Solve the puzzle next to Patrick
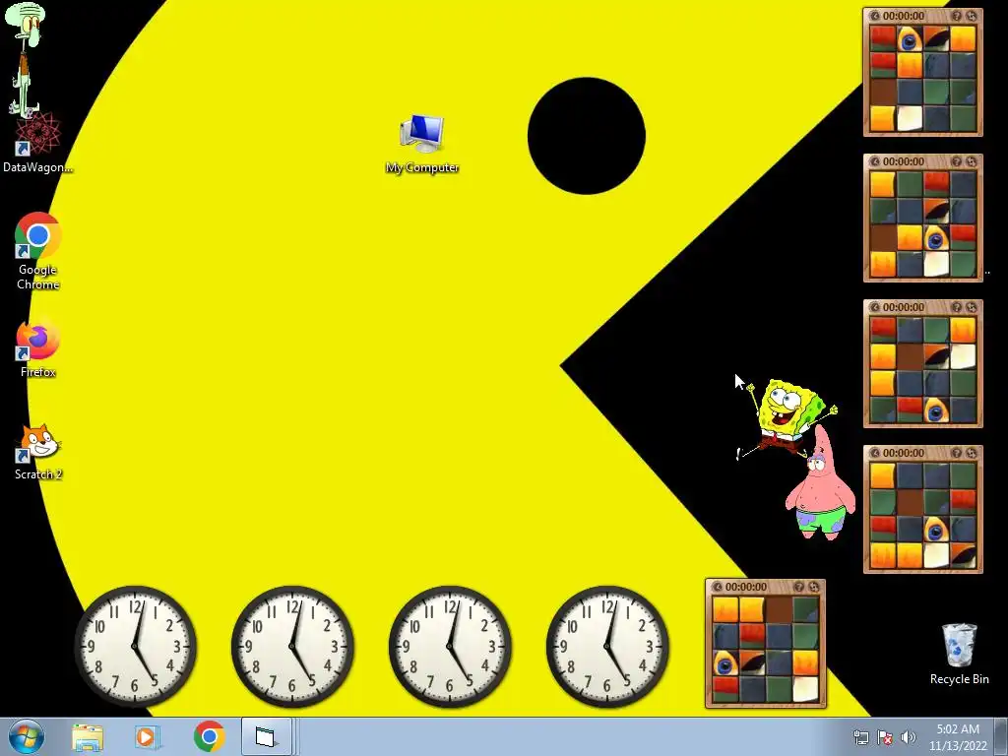Viewport: 1008px width, 756px height. pos(972,453)
